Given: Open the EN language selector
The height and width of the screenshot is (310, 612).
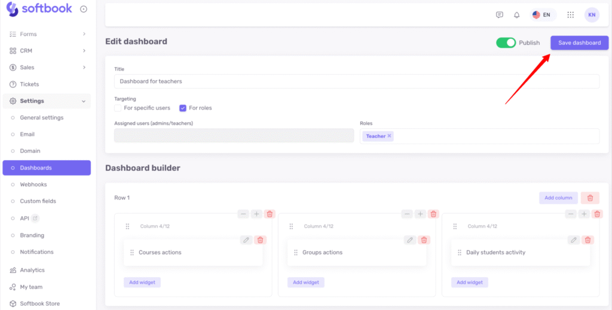Looking at the screenshot, I should [541, 15].
